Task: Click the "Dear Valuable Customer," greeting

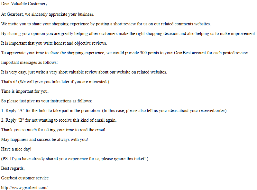Action: point(24,4)
